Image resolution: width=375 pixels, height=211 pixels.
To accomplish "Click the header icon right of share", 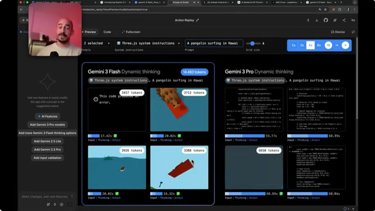I will tap(353, 20).
